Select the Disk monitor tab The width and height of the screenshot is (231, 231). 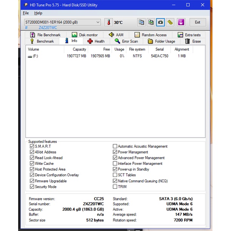85,35
